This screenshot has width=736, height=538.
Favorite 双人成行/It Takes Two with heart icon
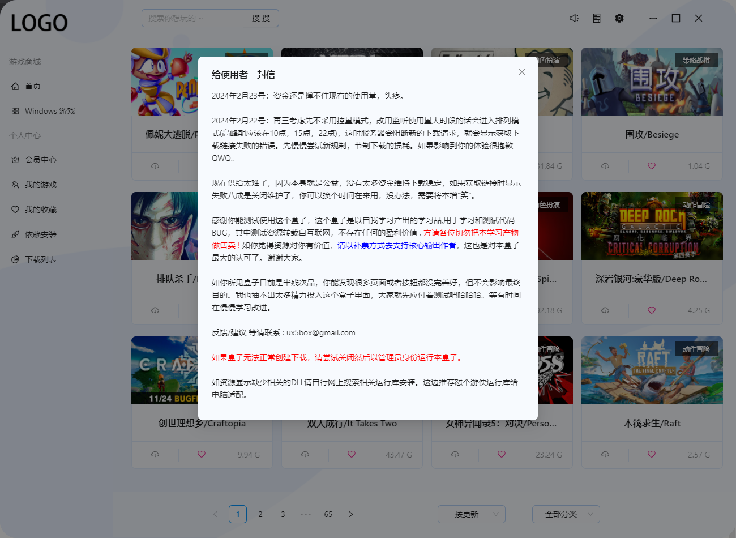pyautogui.click(x=352, y=454)
